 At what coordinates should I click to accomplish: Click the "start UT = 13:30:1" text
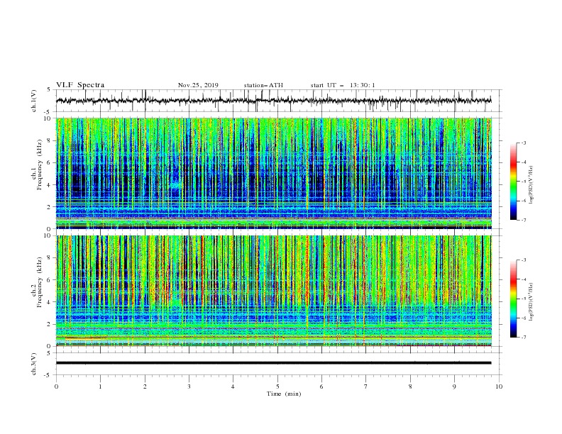coord(343,85)
